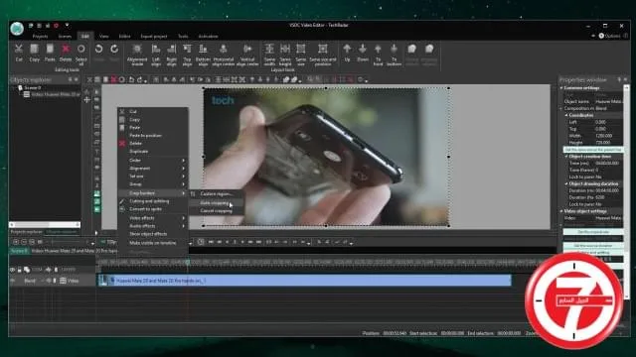Click the Paste icon in the ribbon
Image resolution: width=636 pixels, height=357 pixels.
click(50, 50)
